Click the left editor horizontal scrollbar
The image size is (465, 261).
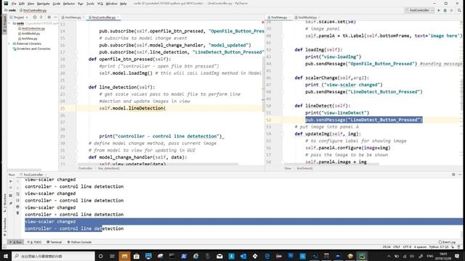pos(158,165)
